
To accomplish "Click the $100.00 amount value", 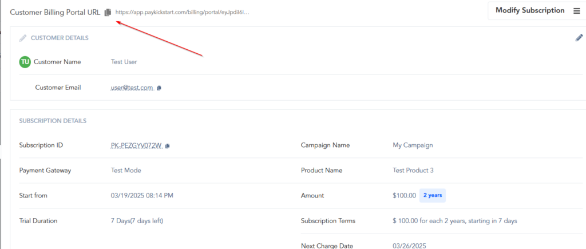I will click(x=404, y=196).
